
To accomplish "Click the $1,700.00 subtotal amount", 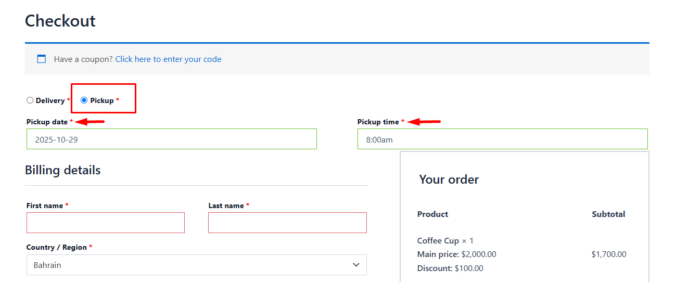I will pos(609,254).
